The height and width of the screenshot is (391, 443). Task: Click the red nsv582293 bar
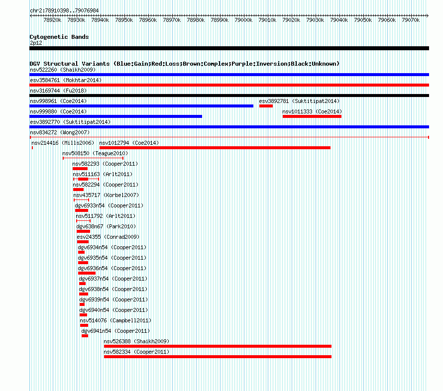tap(80, 169)
